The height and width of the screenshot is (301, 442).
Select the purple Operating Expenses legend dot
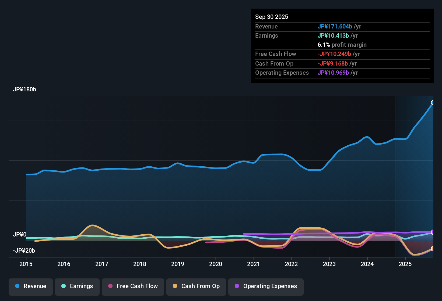tap(237, 286)
